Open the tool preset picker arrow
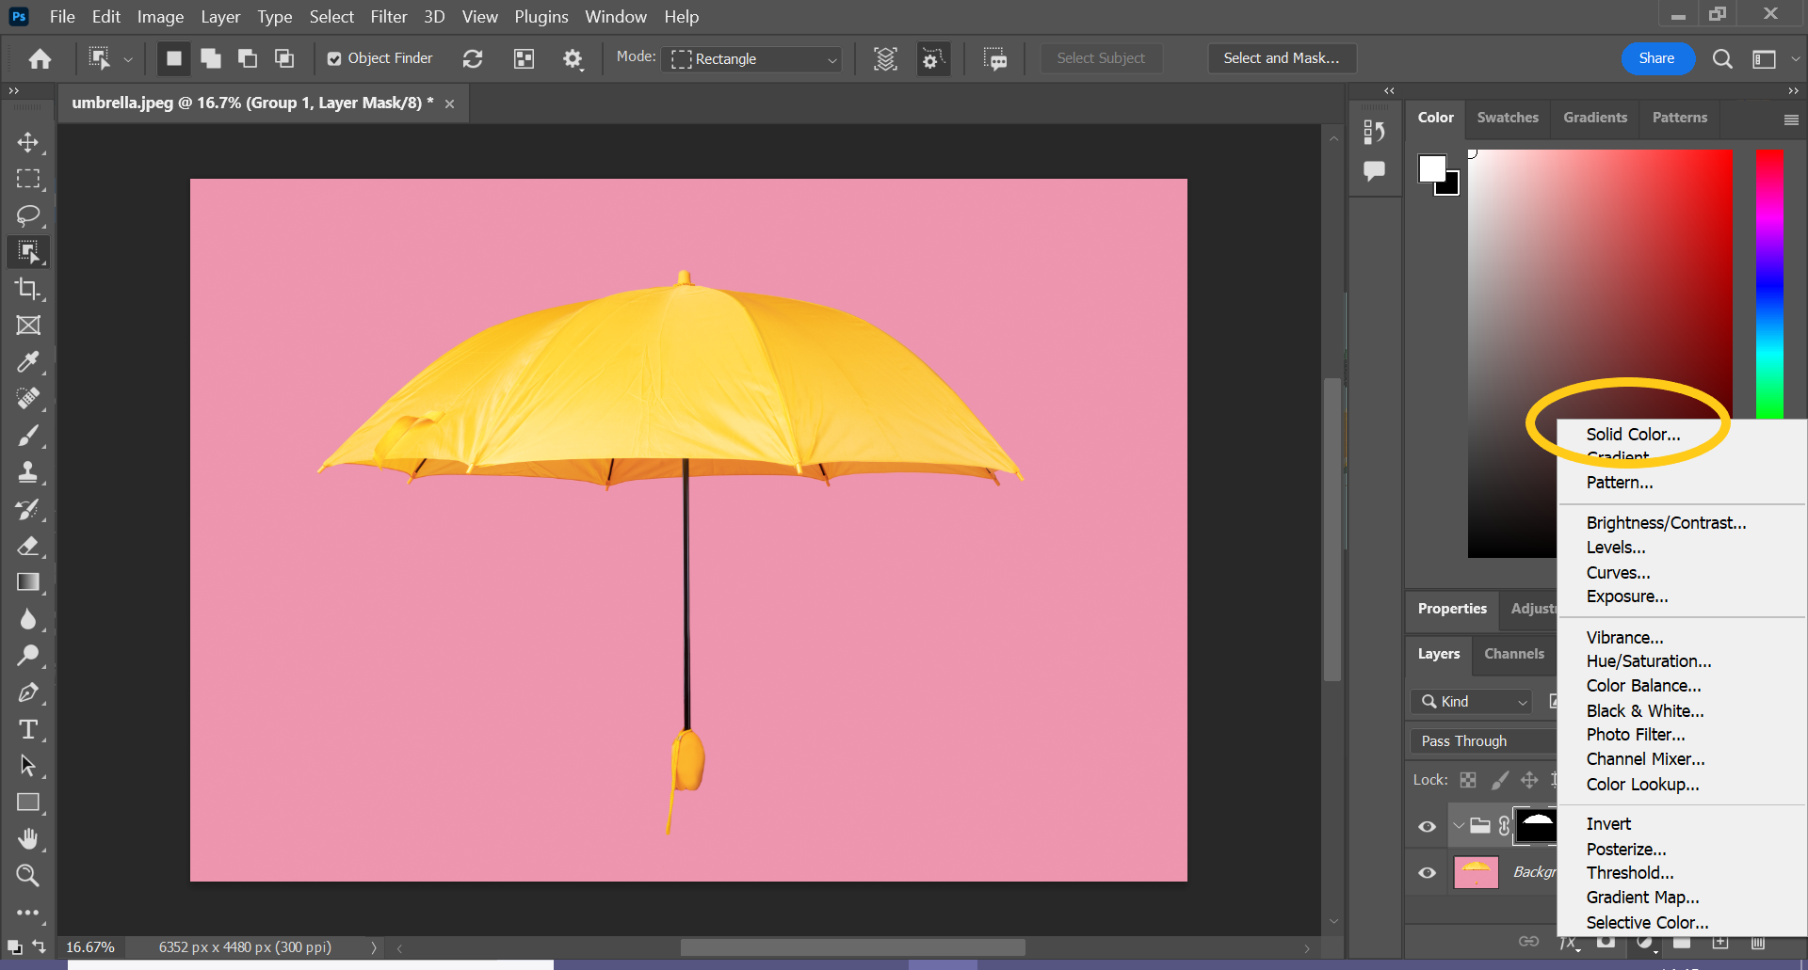 click(x=128, y=58)
